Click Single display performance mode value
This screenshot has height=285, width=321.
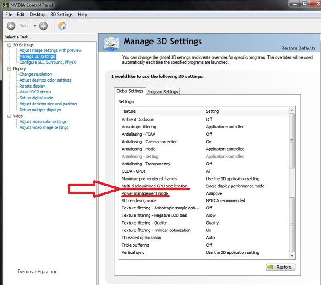(x=235, y=186)
